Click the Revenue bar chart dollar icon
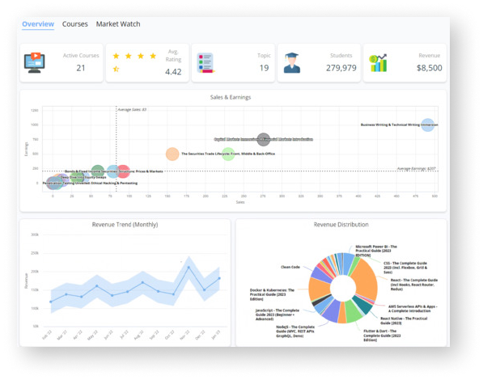Screen dimensions: 483x380 click(378, 63)
